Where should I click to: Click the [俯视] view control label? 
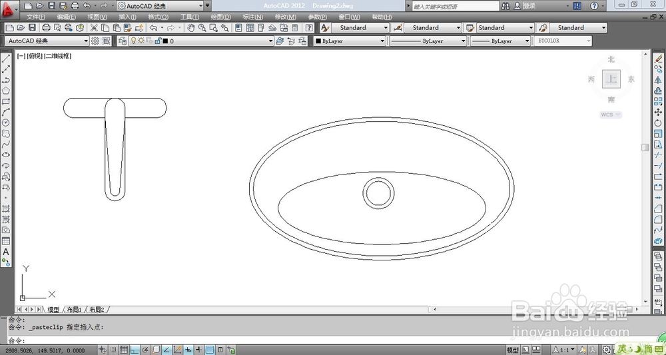tap(35, 56)
